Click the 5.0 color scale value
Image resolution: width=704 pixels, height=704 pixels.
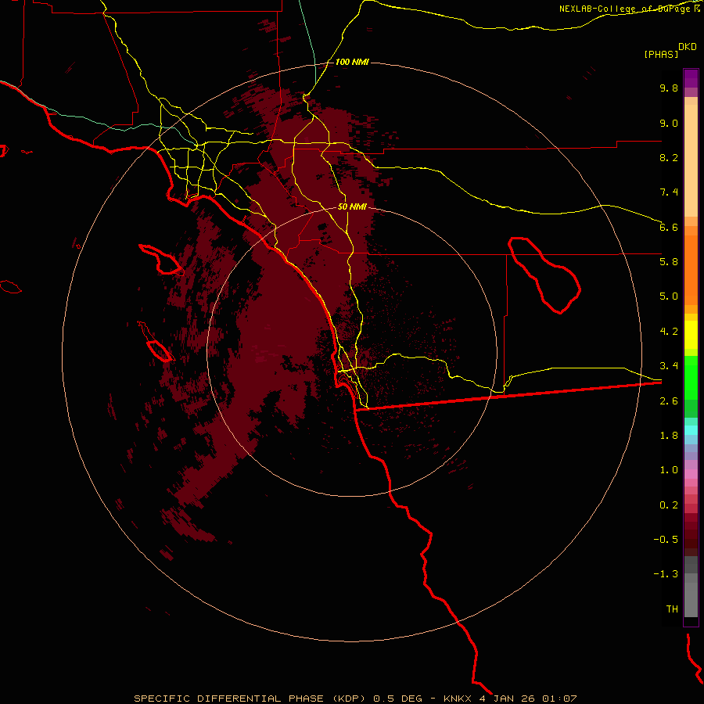pyautogui.click(x=669, y=296)
